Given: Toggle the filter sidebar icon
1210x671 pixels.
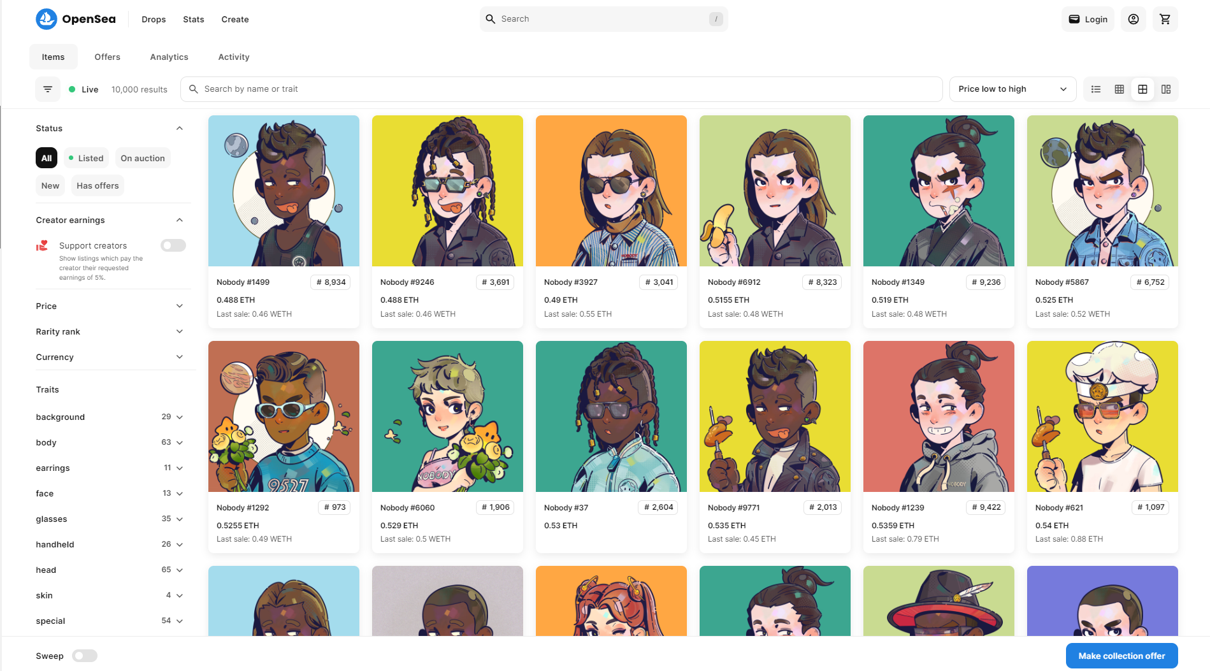Looking at the screenshot, I should (x=48, y=89).
